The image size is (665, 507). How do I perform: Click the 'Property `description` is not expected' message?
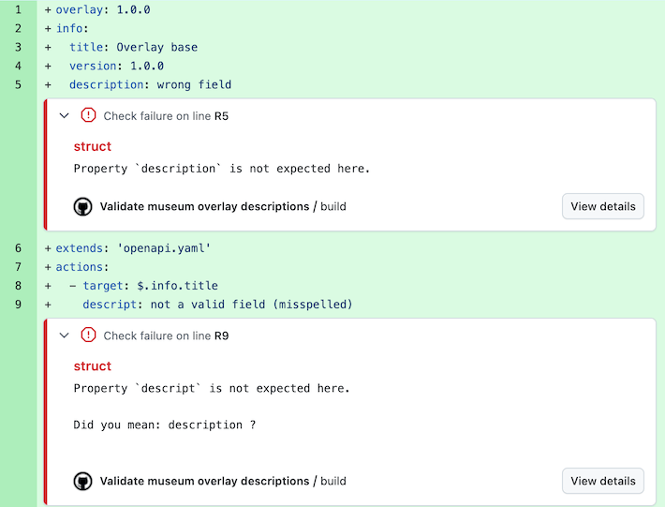(222, 169)
